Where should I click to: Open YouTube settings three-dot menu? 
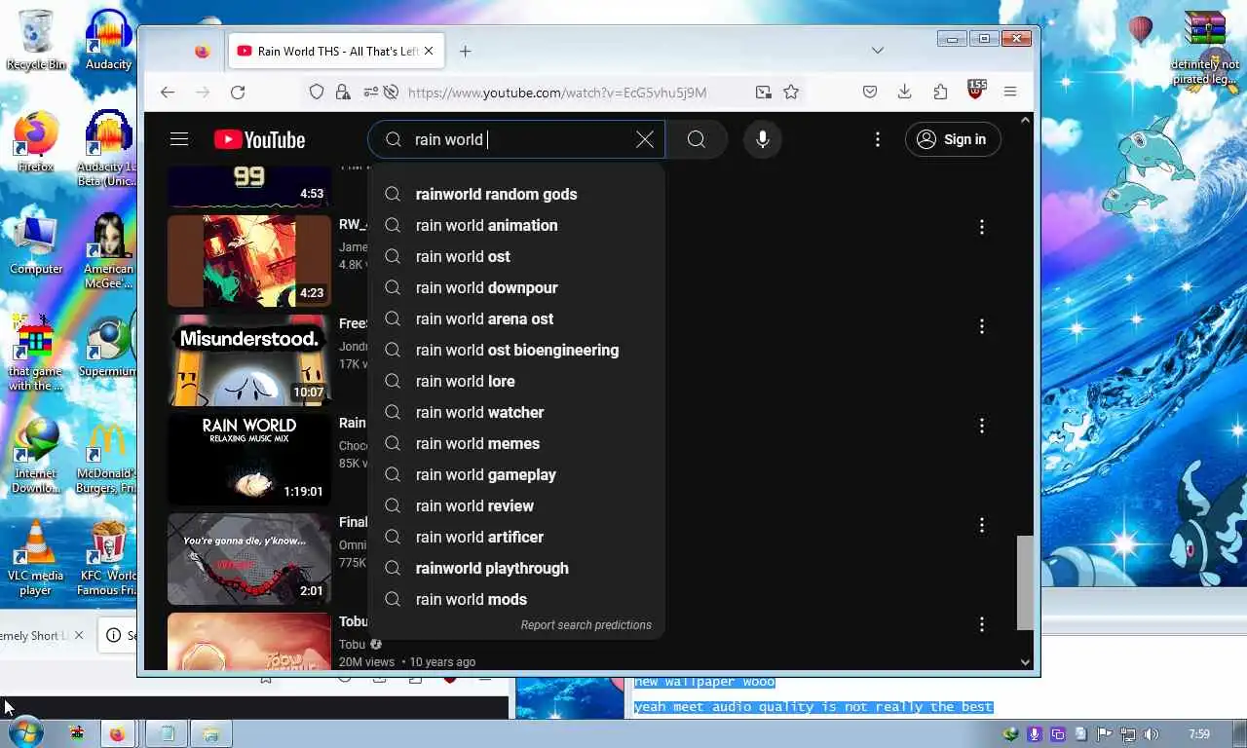click(878, 139)
